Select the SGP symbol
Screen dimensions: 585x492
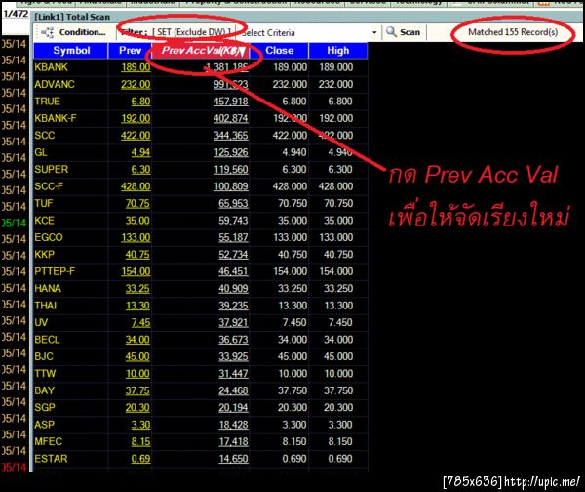click(45, 408)
